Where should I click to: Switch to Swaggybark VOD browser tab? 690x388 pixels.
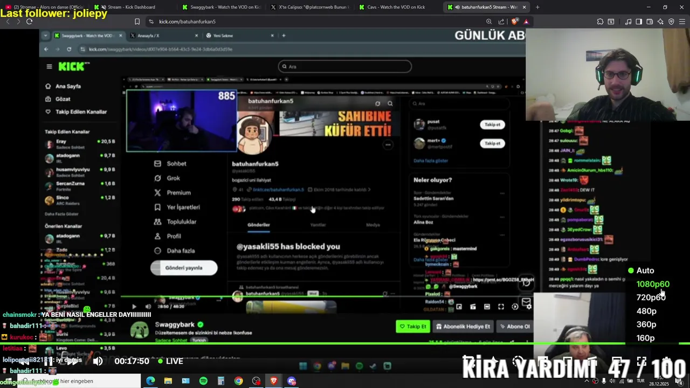pyautogui.click(x=222, y=7)
